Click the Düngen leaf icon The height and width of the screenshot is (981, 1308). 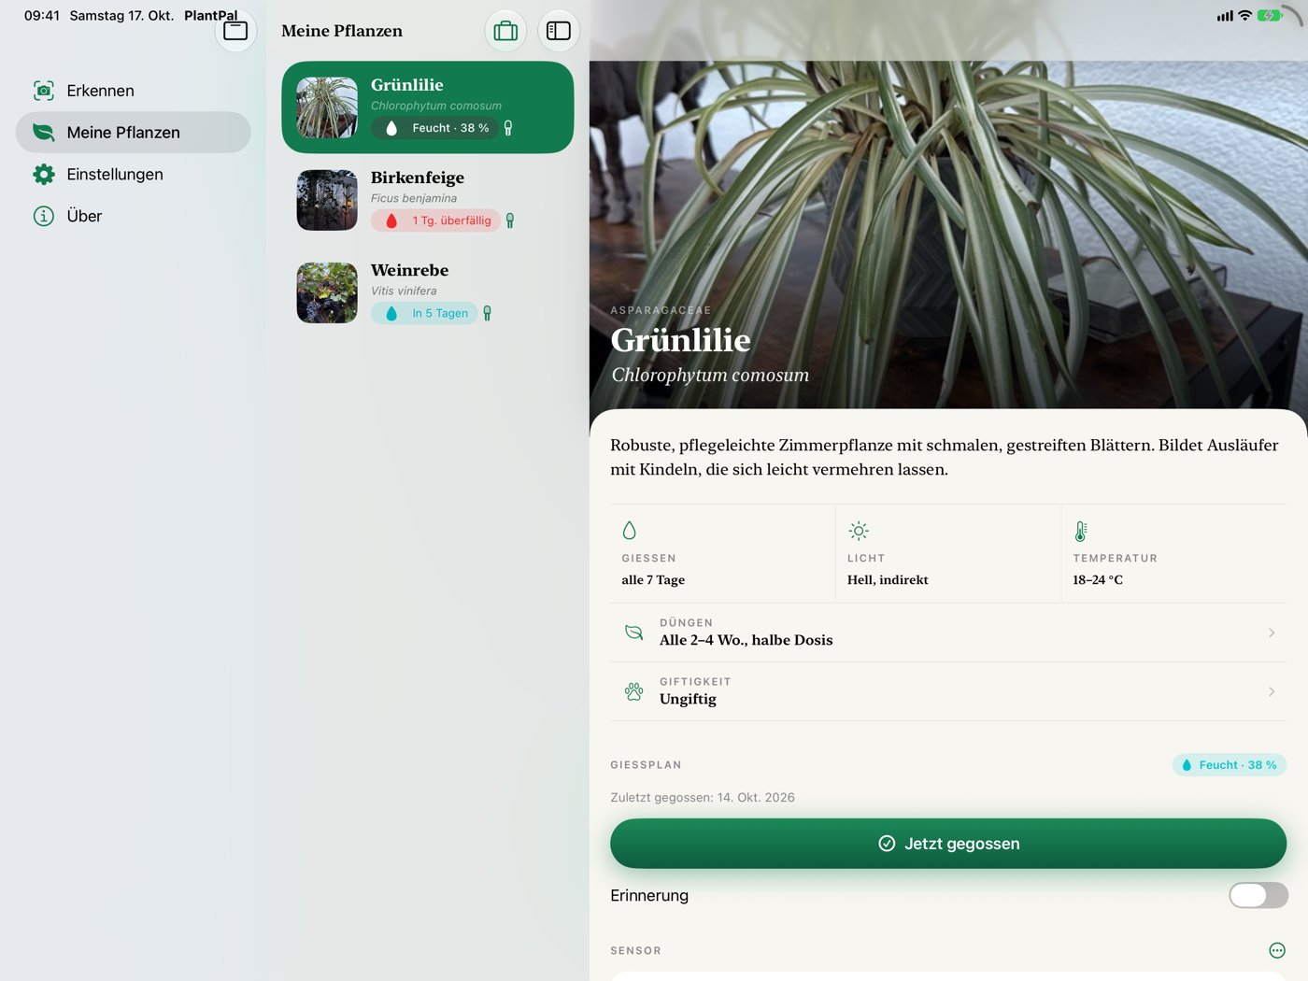pos(634,633)
